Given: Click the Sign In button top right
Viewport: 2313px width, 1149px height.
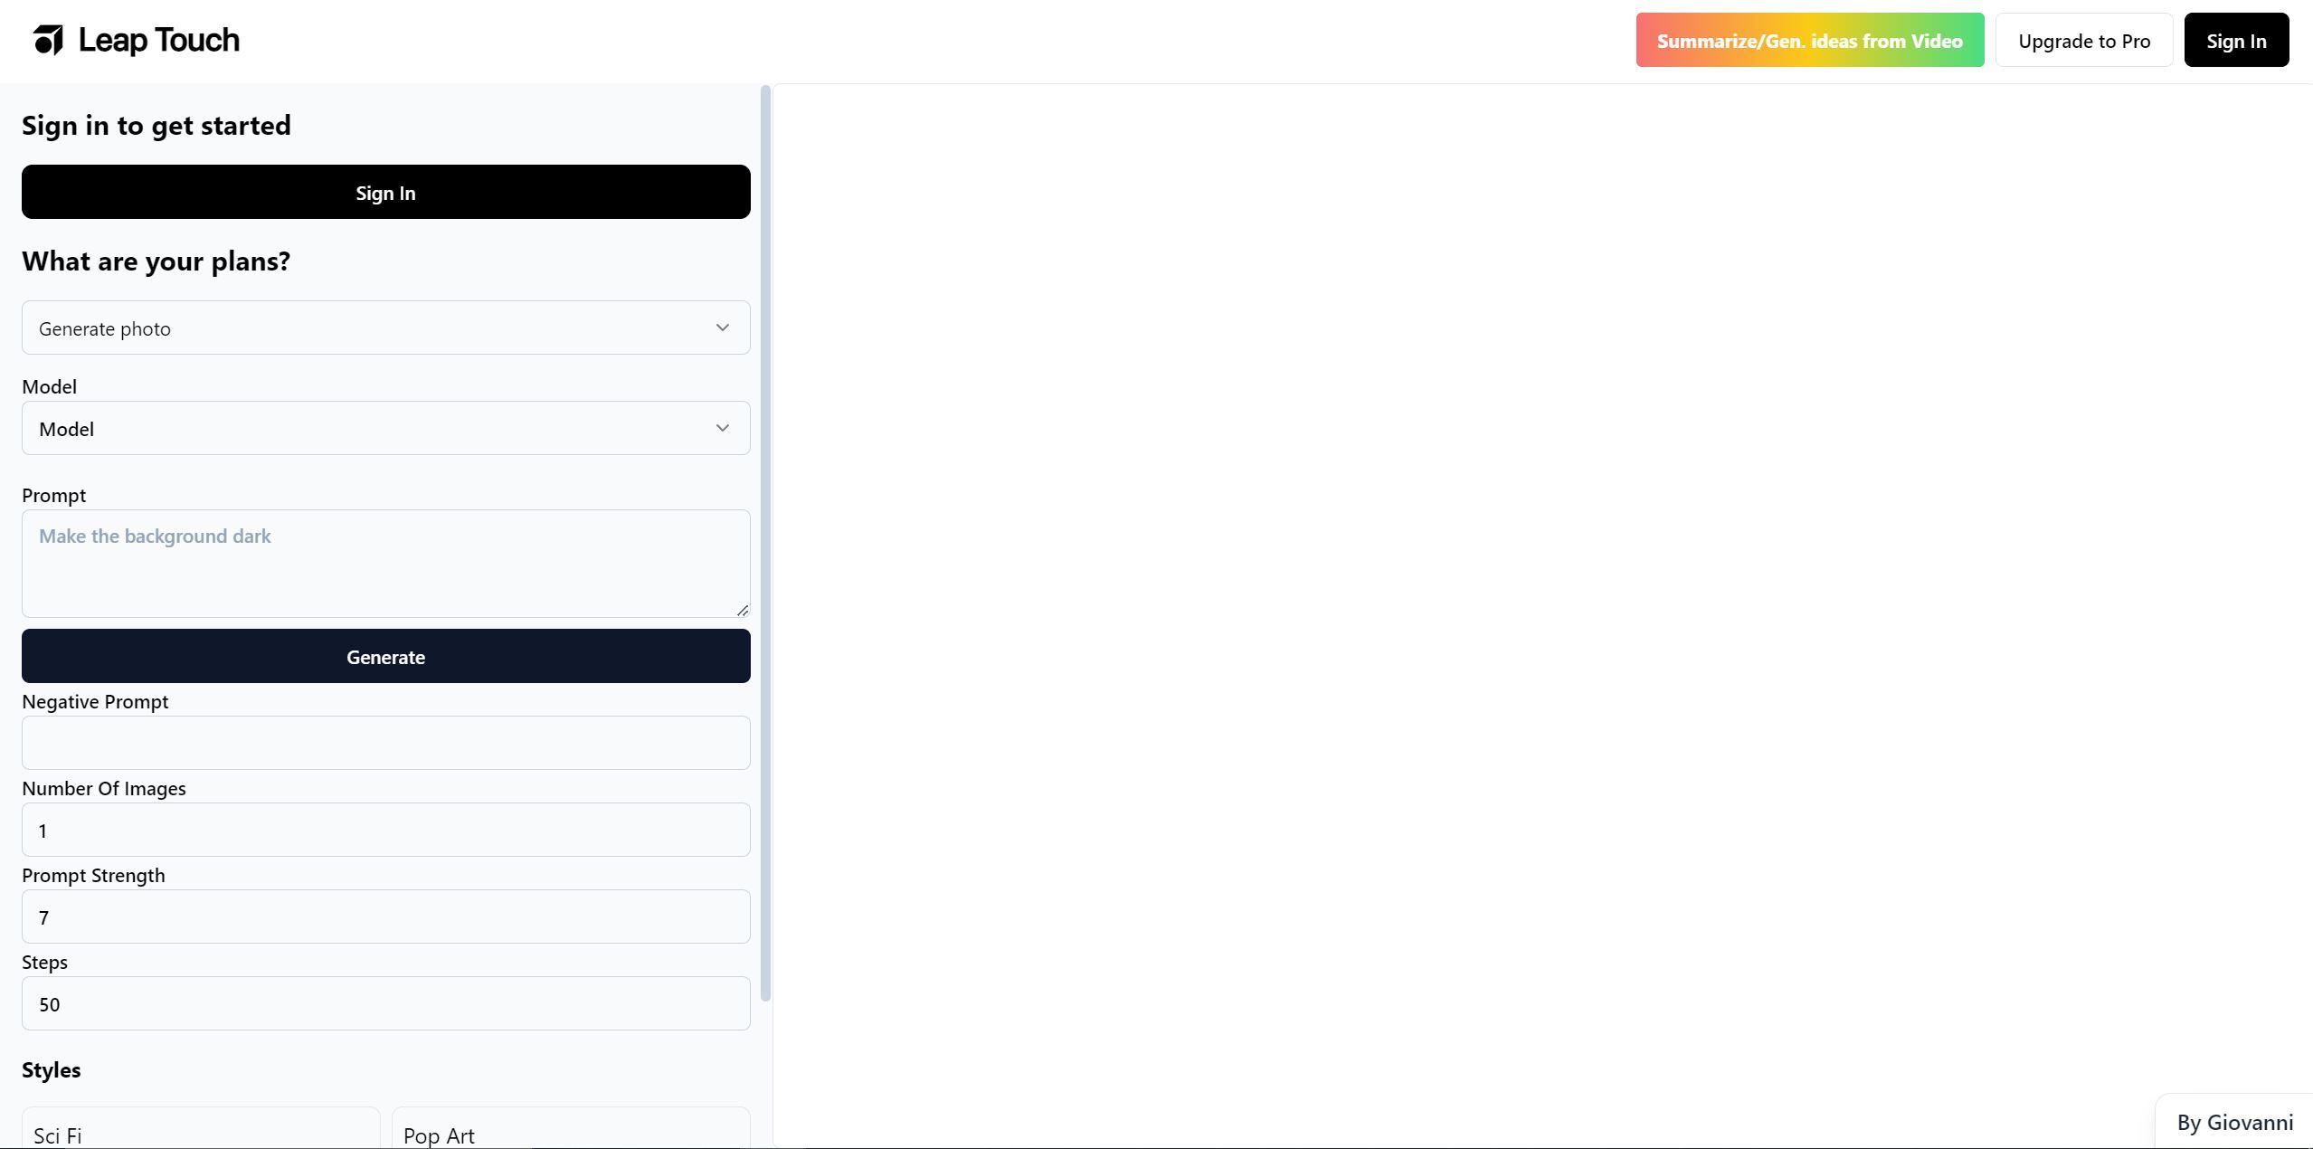Looking at the screenshot, I should click(x=2236, y=40).
